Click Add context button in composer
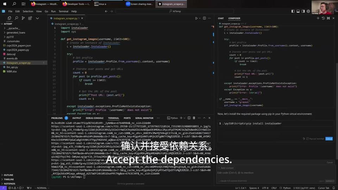Screen dimensions: 338x190 tap(226, 168)
